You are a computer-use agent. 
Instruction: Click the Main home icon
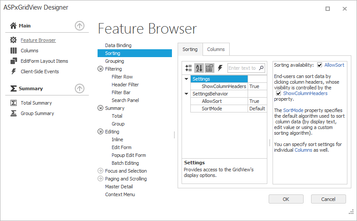(x=13, y=26)
